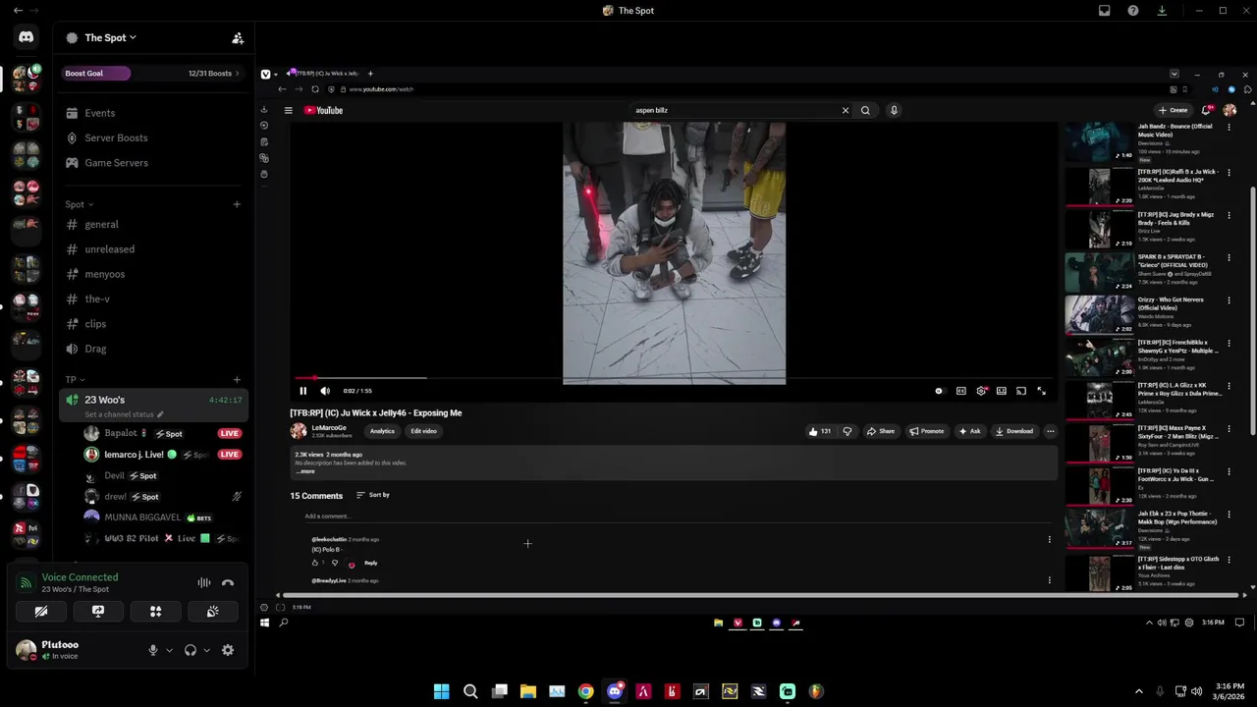Image resolution: width=1257 pixels, height=707 pixels.
Task: Go to YouTube home logo
Action: coord(323,110)
